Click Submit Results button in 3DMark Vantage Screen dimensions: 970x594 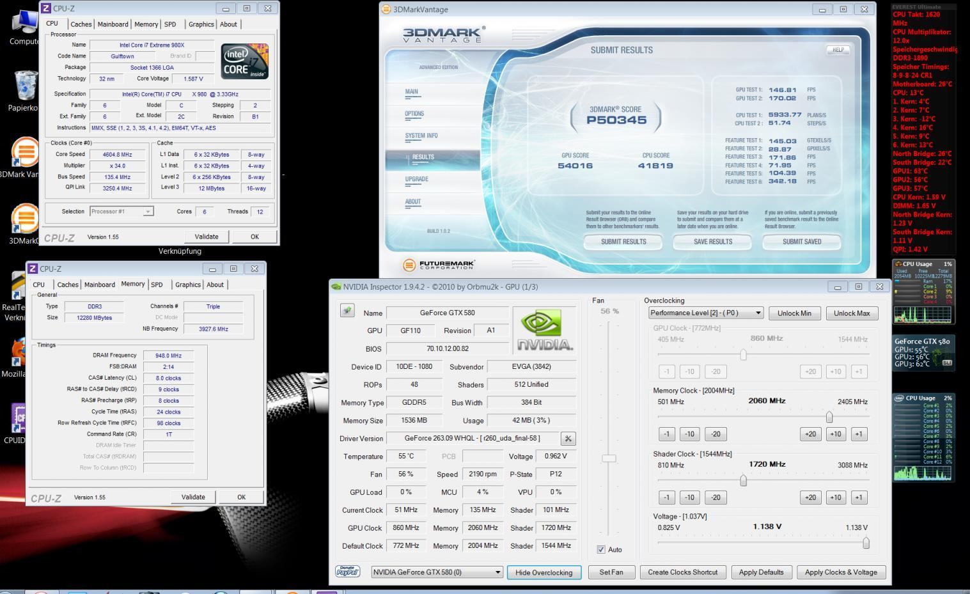623,242
